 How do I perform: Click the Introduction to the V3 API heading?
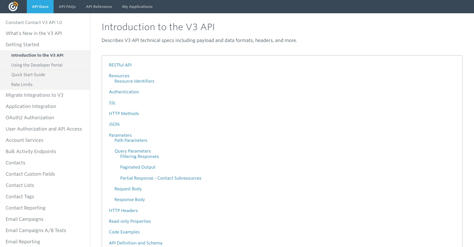158,27
